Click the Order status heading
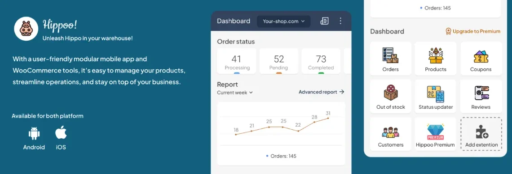The width and height of the screenshot is (512, 174). tap(236, 42)
